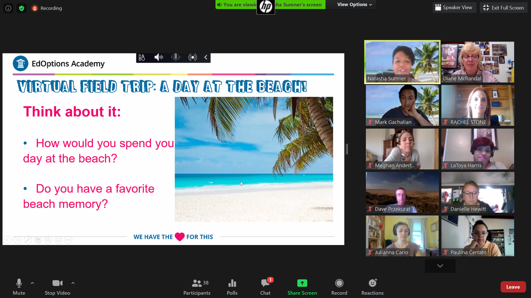Select Natasha Sumner's video tile
Viewport: 531px width, 298px height.
tap(402, 62)
